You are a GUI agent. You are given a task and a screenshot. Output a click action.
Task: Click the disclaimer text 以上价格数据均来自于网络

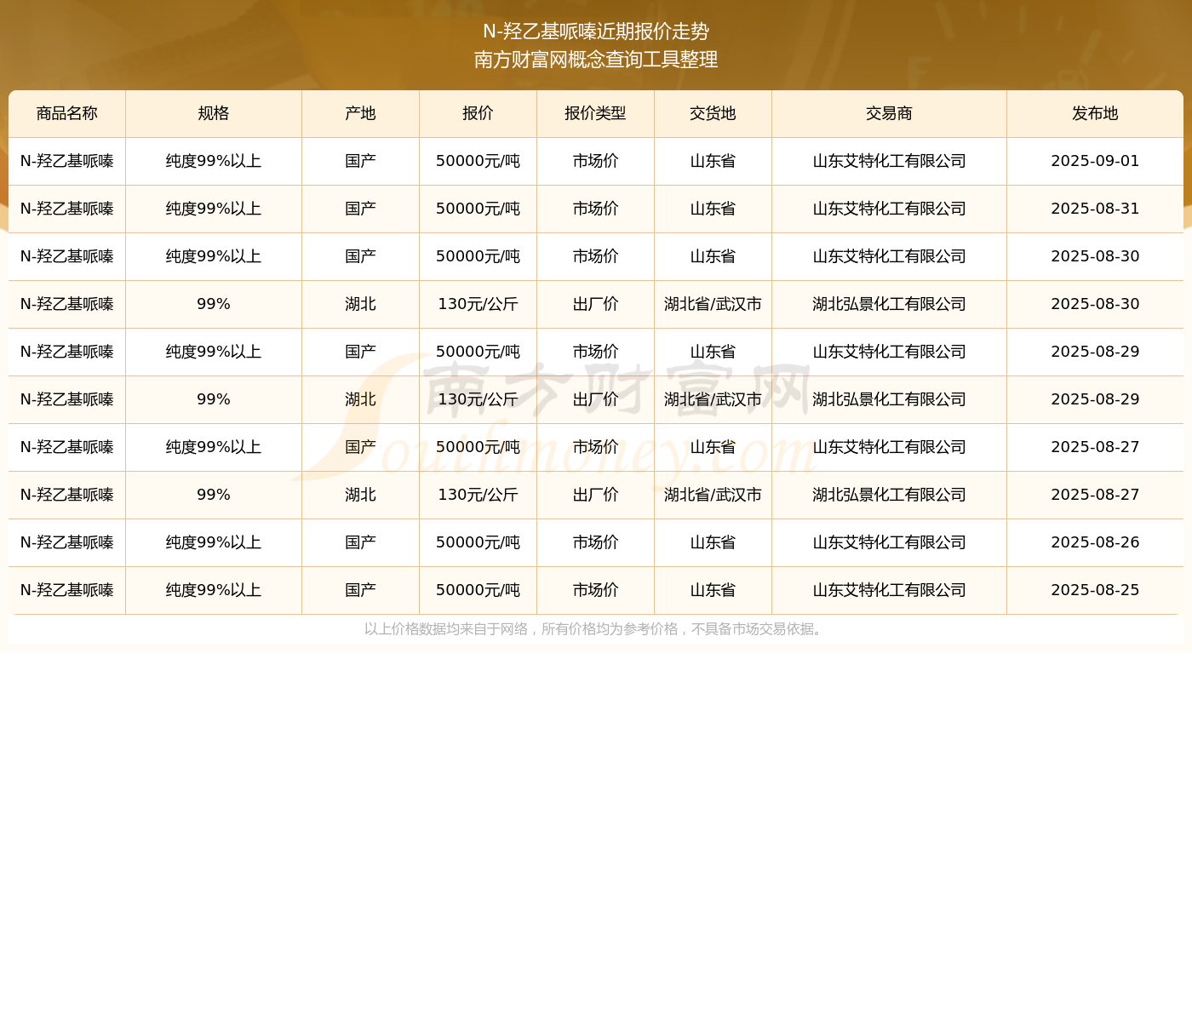click(x=446, y=629)
